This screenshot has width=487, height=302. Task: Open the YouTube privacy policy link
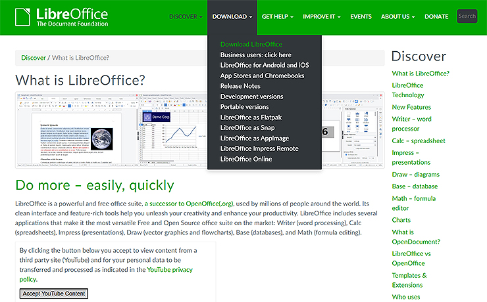(106, 274)
